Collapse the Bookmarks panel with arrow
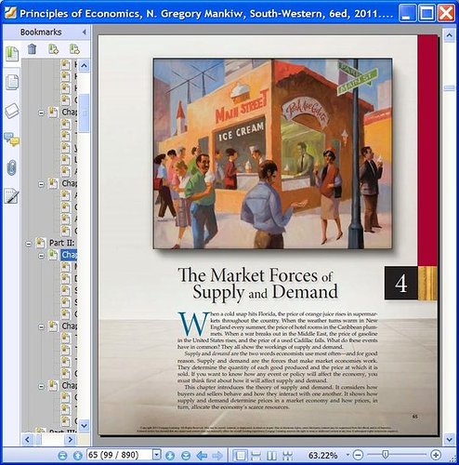The width and height of the screenshot is (459, 465). pos(85,32)
